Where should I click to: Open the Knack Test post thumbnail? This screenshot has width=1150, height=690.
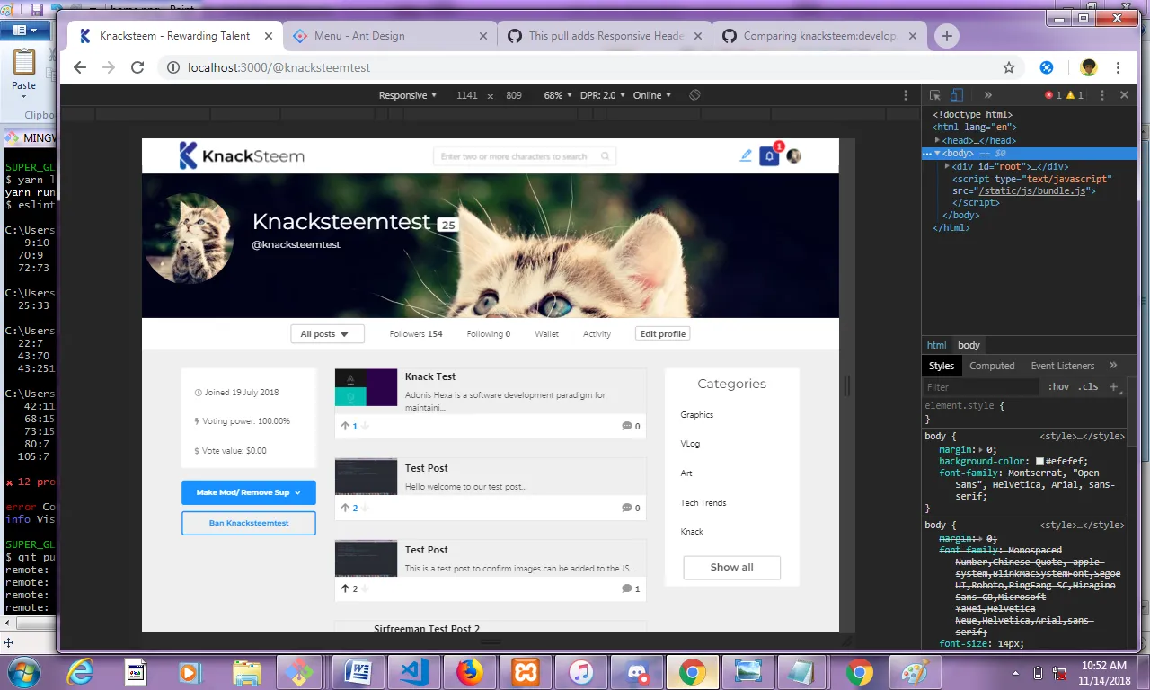click(366, 387)
